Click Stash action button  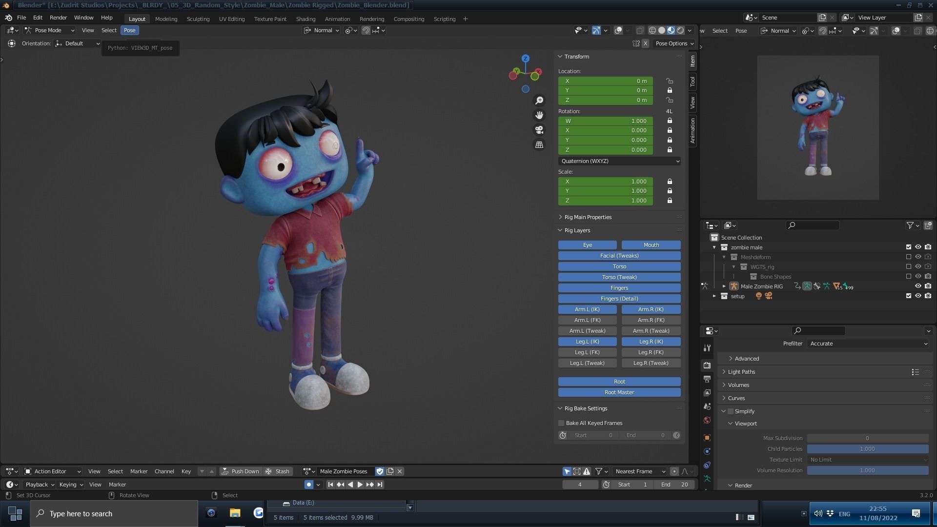coord(277,471)
